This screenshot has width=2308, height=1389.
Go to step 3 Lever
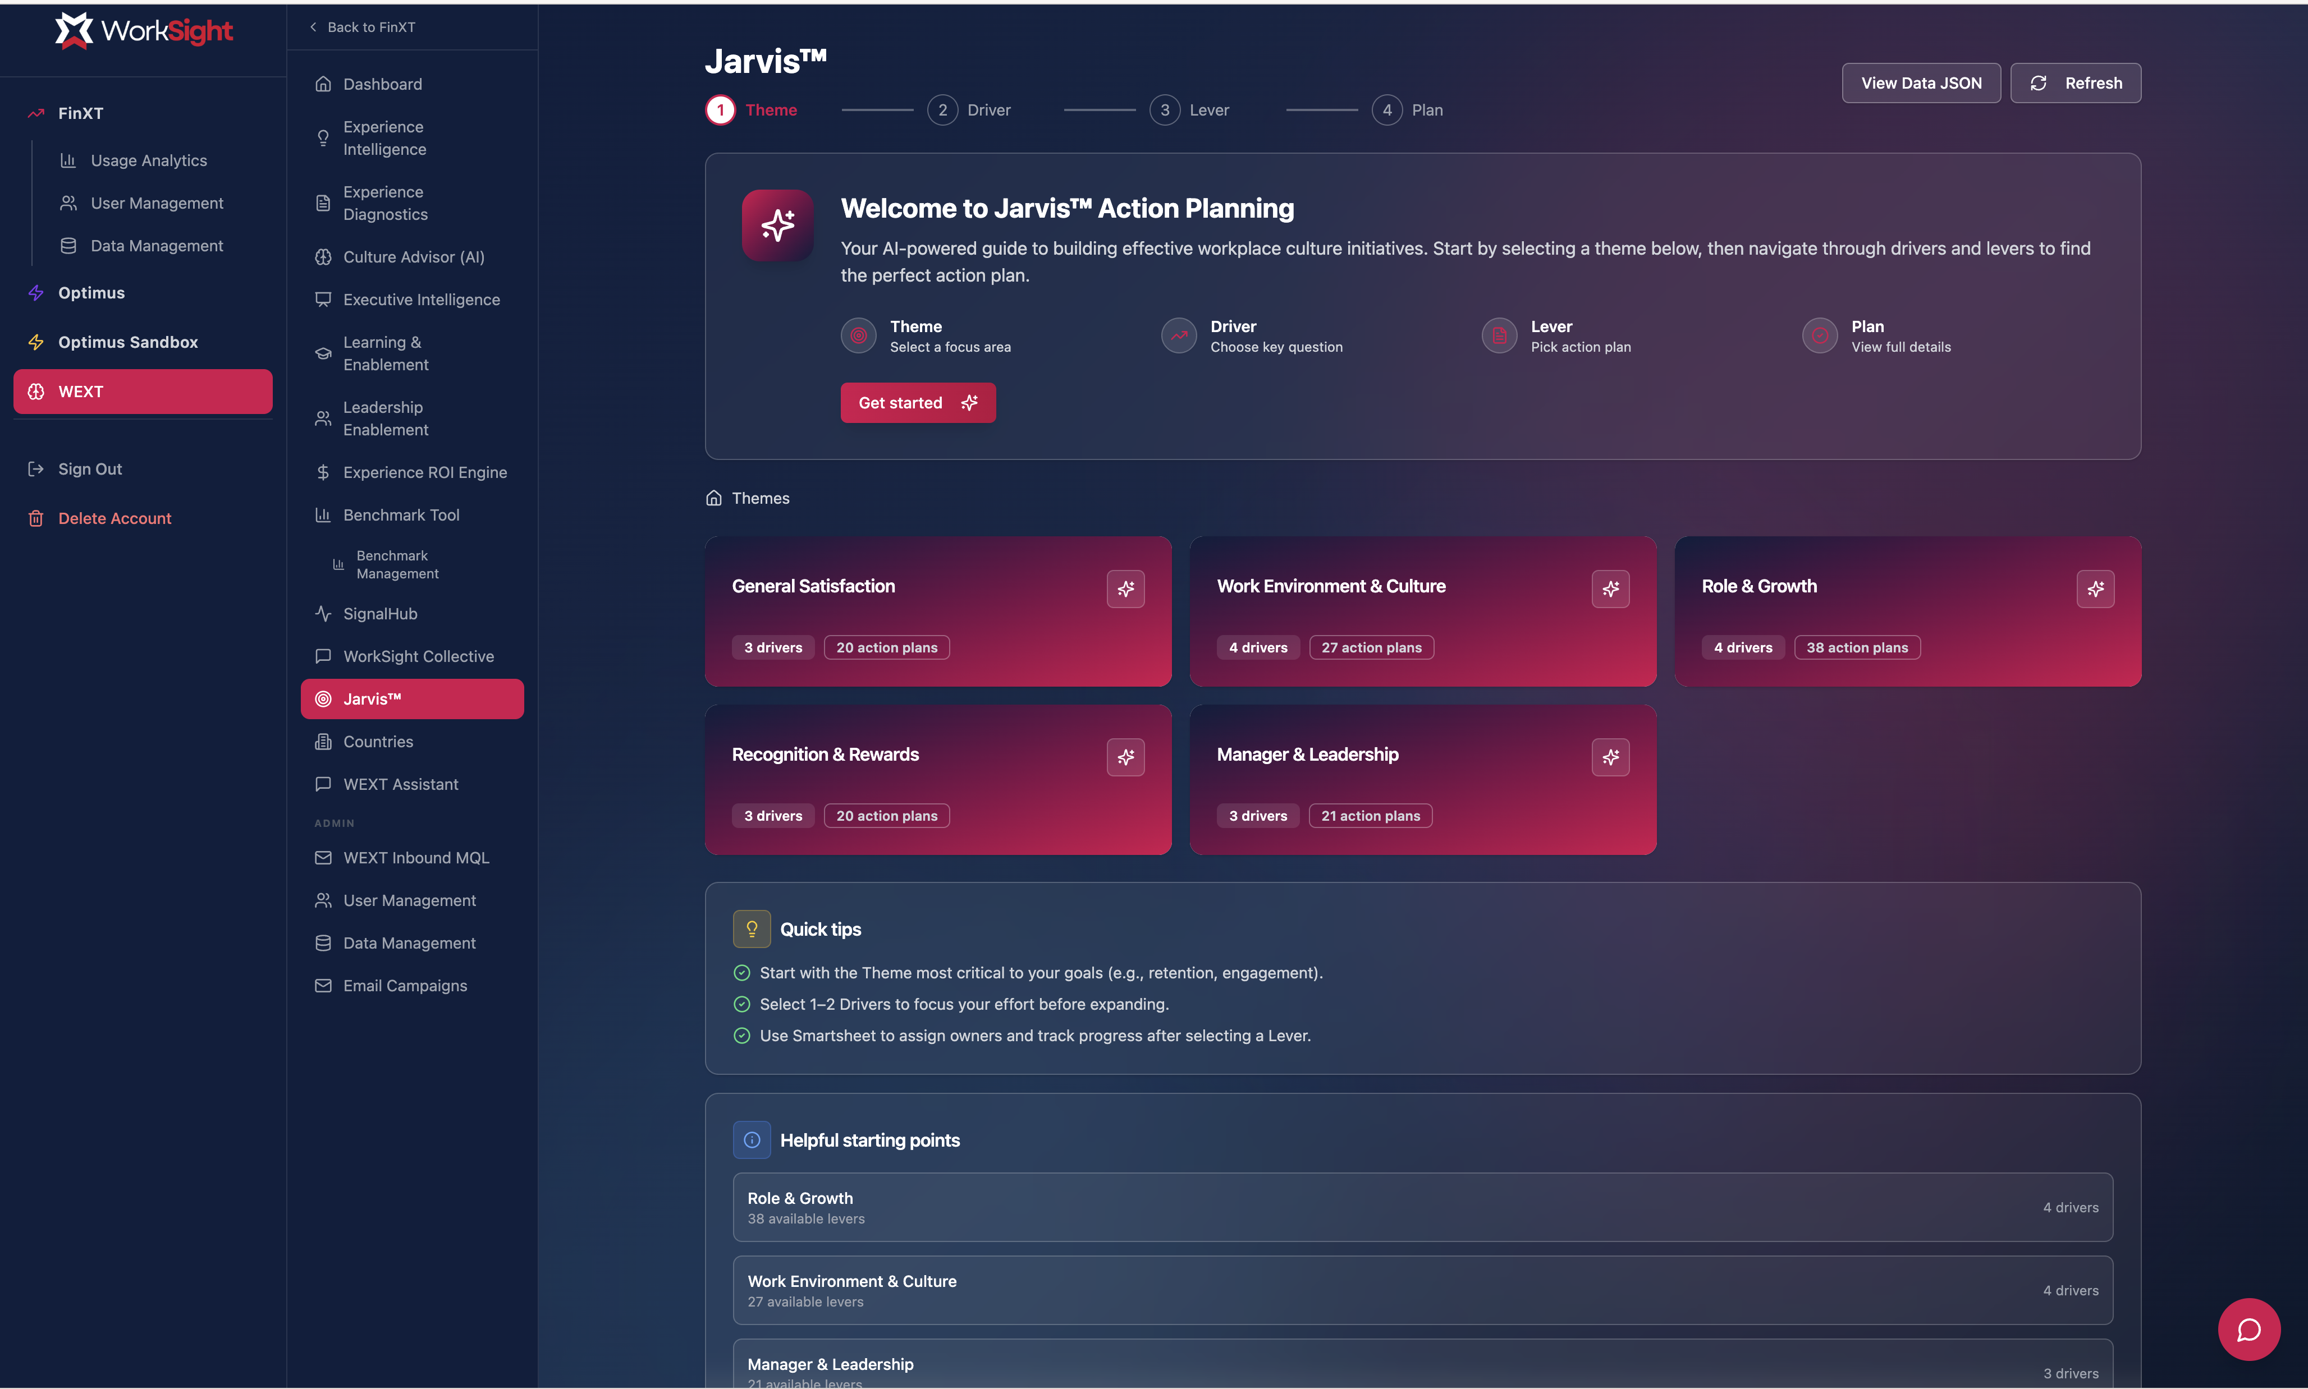coord(1189,111)
